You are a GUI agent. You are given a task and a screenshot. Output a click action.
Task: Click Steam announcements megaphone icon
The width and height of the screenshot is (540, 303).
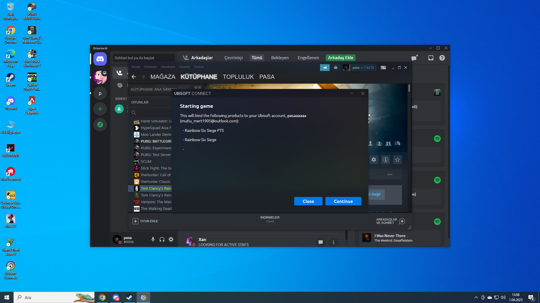[x=325, y=68]
